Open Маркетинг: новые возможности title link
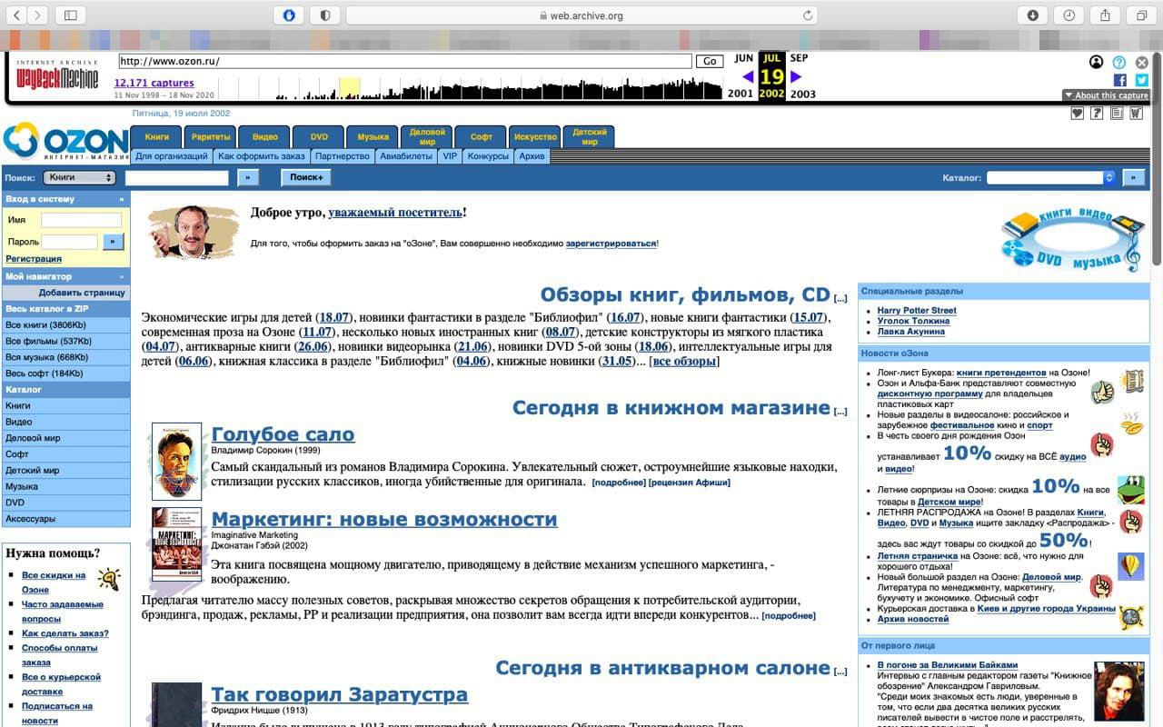Image resolution: width=1163 pixels, height=727 pixels. click(384, 520)
